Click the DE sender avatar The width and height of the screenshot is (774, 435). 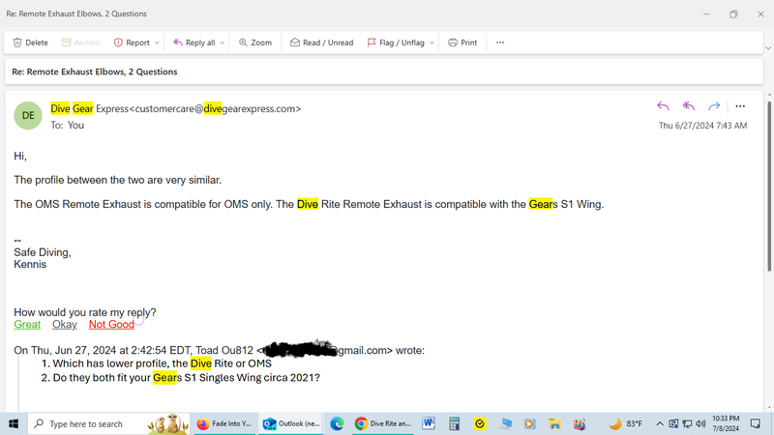pos(28,115)
